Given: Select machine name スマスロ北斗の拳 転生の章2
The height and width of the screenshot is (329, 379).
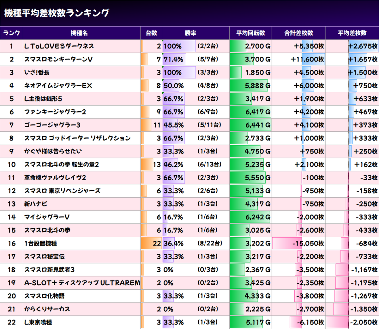Looking at the screenshot, I should [x=62, y=164].
